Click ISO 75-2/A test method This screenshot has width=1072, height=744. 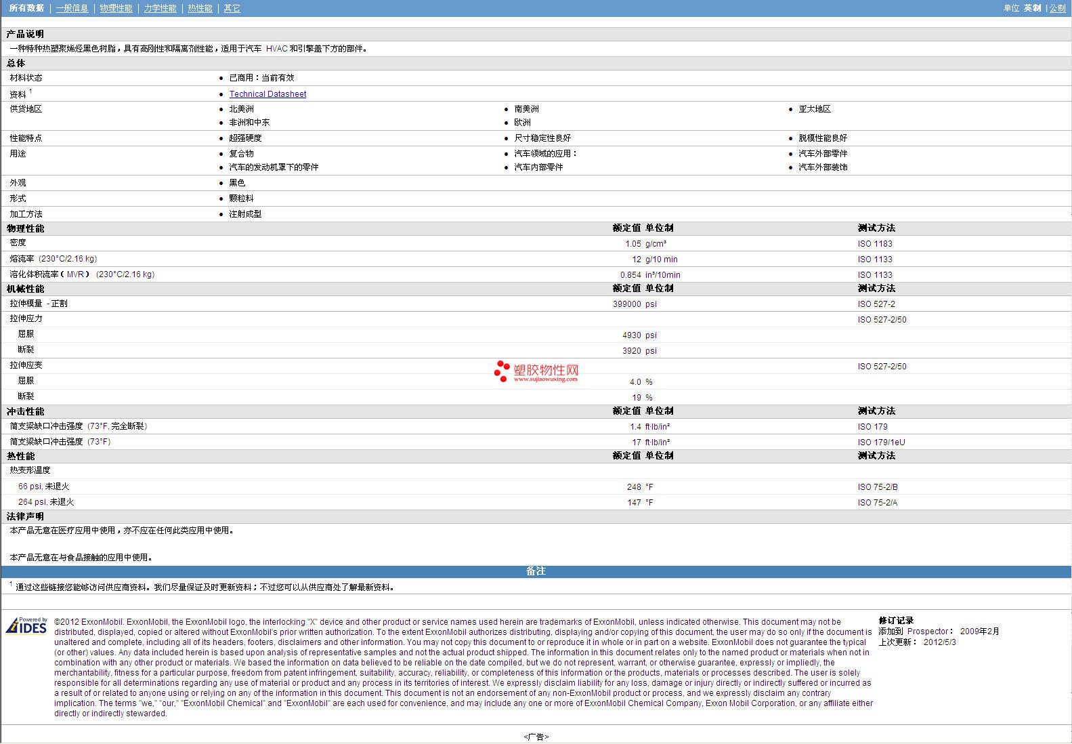[878, 503]
